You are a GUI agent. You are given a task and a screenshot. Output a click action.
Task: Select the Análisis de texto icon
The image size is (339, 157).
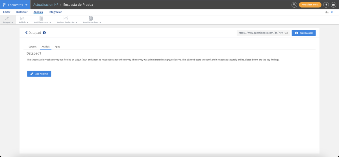[41, 18]
